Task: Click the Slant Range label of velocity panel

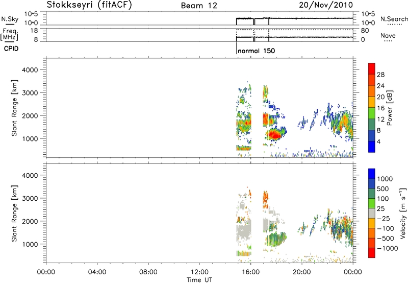Action: (14, 214)
